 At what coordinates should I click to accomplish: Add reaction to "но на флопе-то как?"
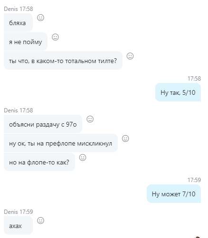coord(83,157)
